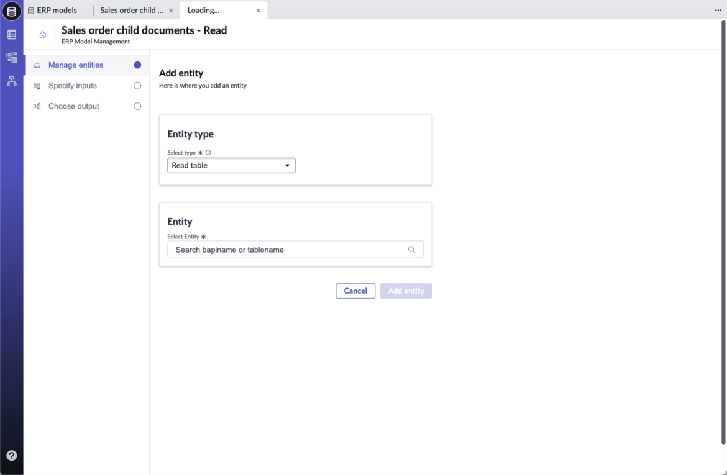Open the help question mark icon

pyautogui.click(x=12, y=456)
